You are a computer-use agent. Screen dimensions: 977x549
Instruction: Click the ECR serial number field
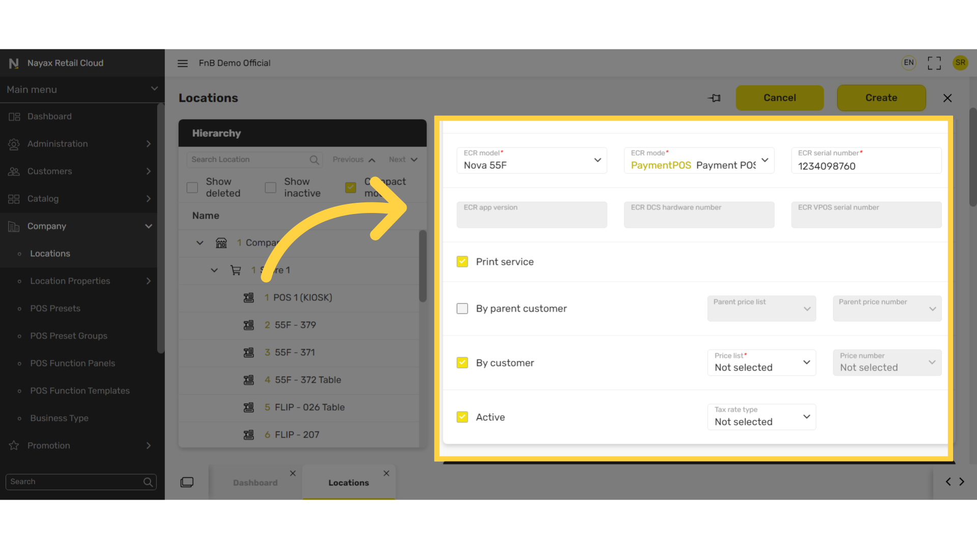(867, 161)
